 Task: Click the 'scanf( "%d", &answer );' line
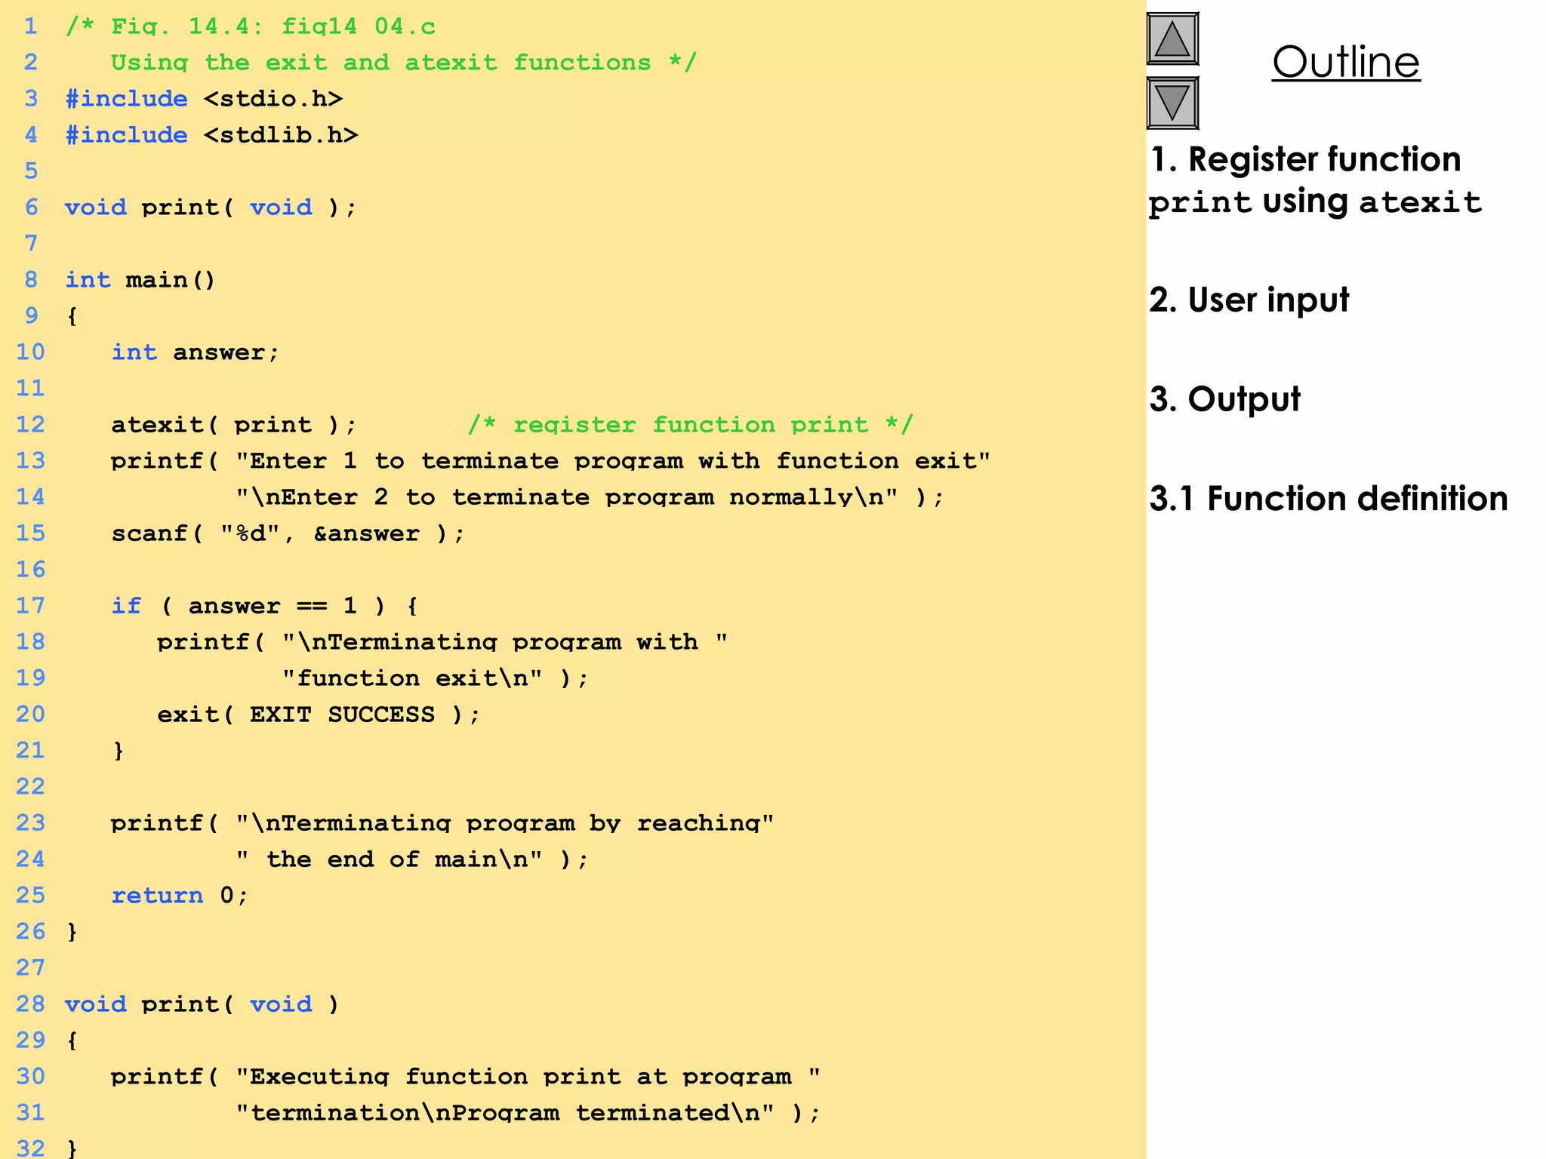[x=288, y=533]
